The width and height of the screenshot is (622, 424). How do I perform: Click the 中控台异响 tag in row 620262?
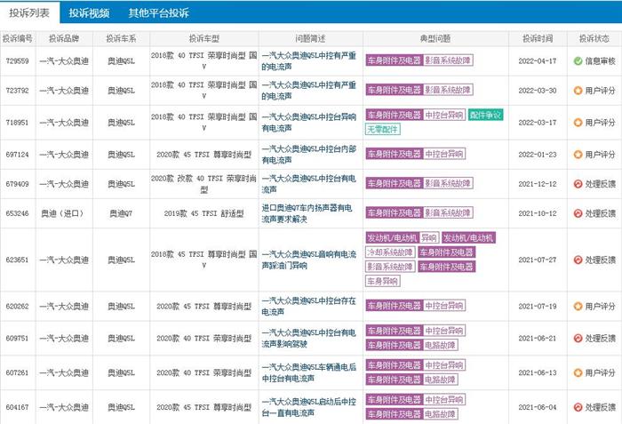coord(444,306)
